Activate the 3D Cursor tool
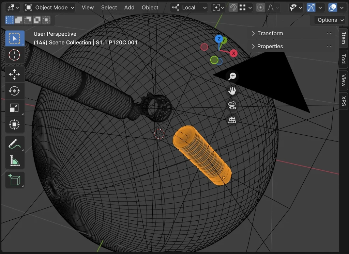The width and height of the screenshot is (349, 254). (x=15, y=55)
